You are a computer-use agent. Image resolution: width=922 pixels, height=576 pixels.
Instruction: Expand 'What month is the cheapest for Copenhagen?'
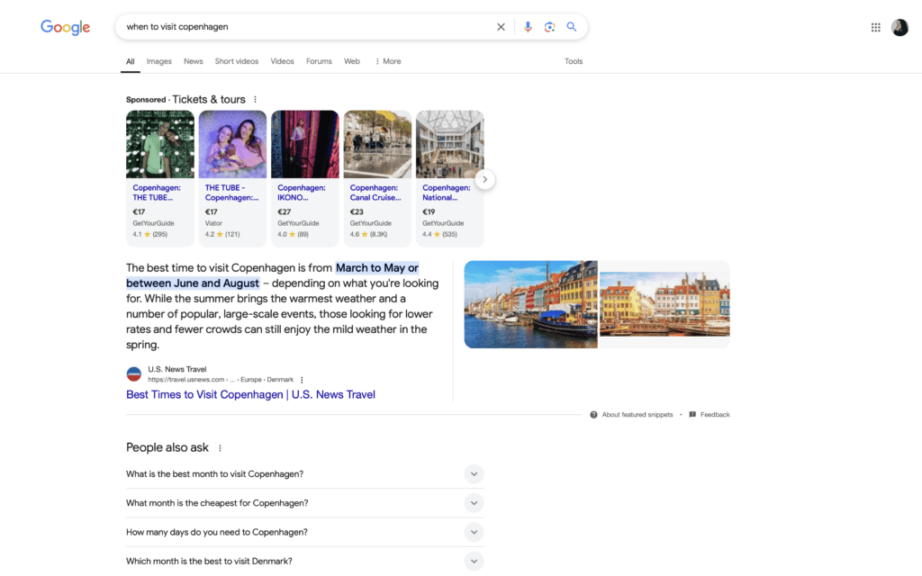[x=304, y=503]
